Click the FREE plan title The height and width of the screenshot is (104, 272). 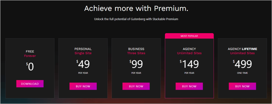[x=30, y=51]
